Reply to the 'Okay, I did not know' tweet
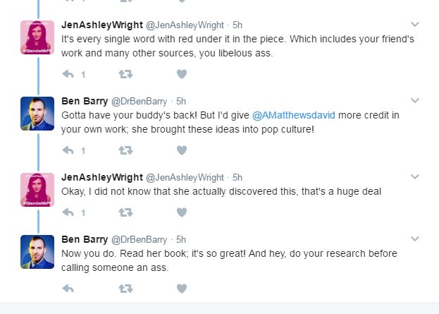 click(x=68, y=212)
